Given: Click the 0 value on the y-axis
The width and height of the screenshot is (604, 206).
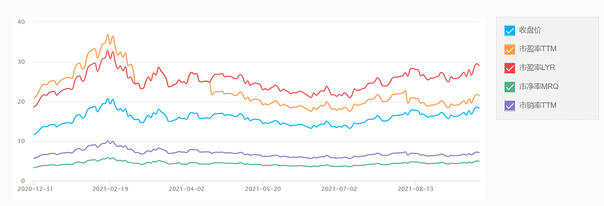Looking at the screenshot, I should [x=24, y=181].
